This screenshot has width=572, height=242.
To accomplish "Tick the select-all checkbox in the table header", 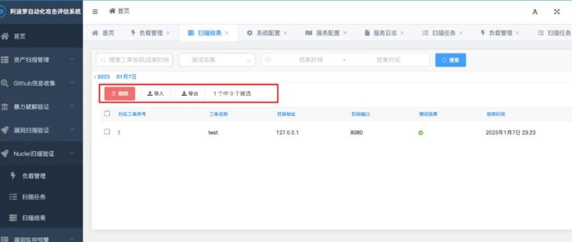I will (107, 113).
